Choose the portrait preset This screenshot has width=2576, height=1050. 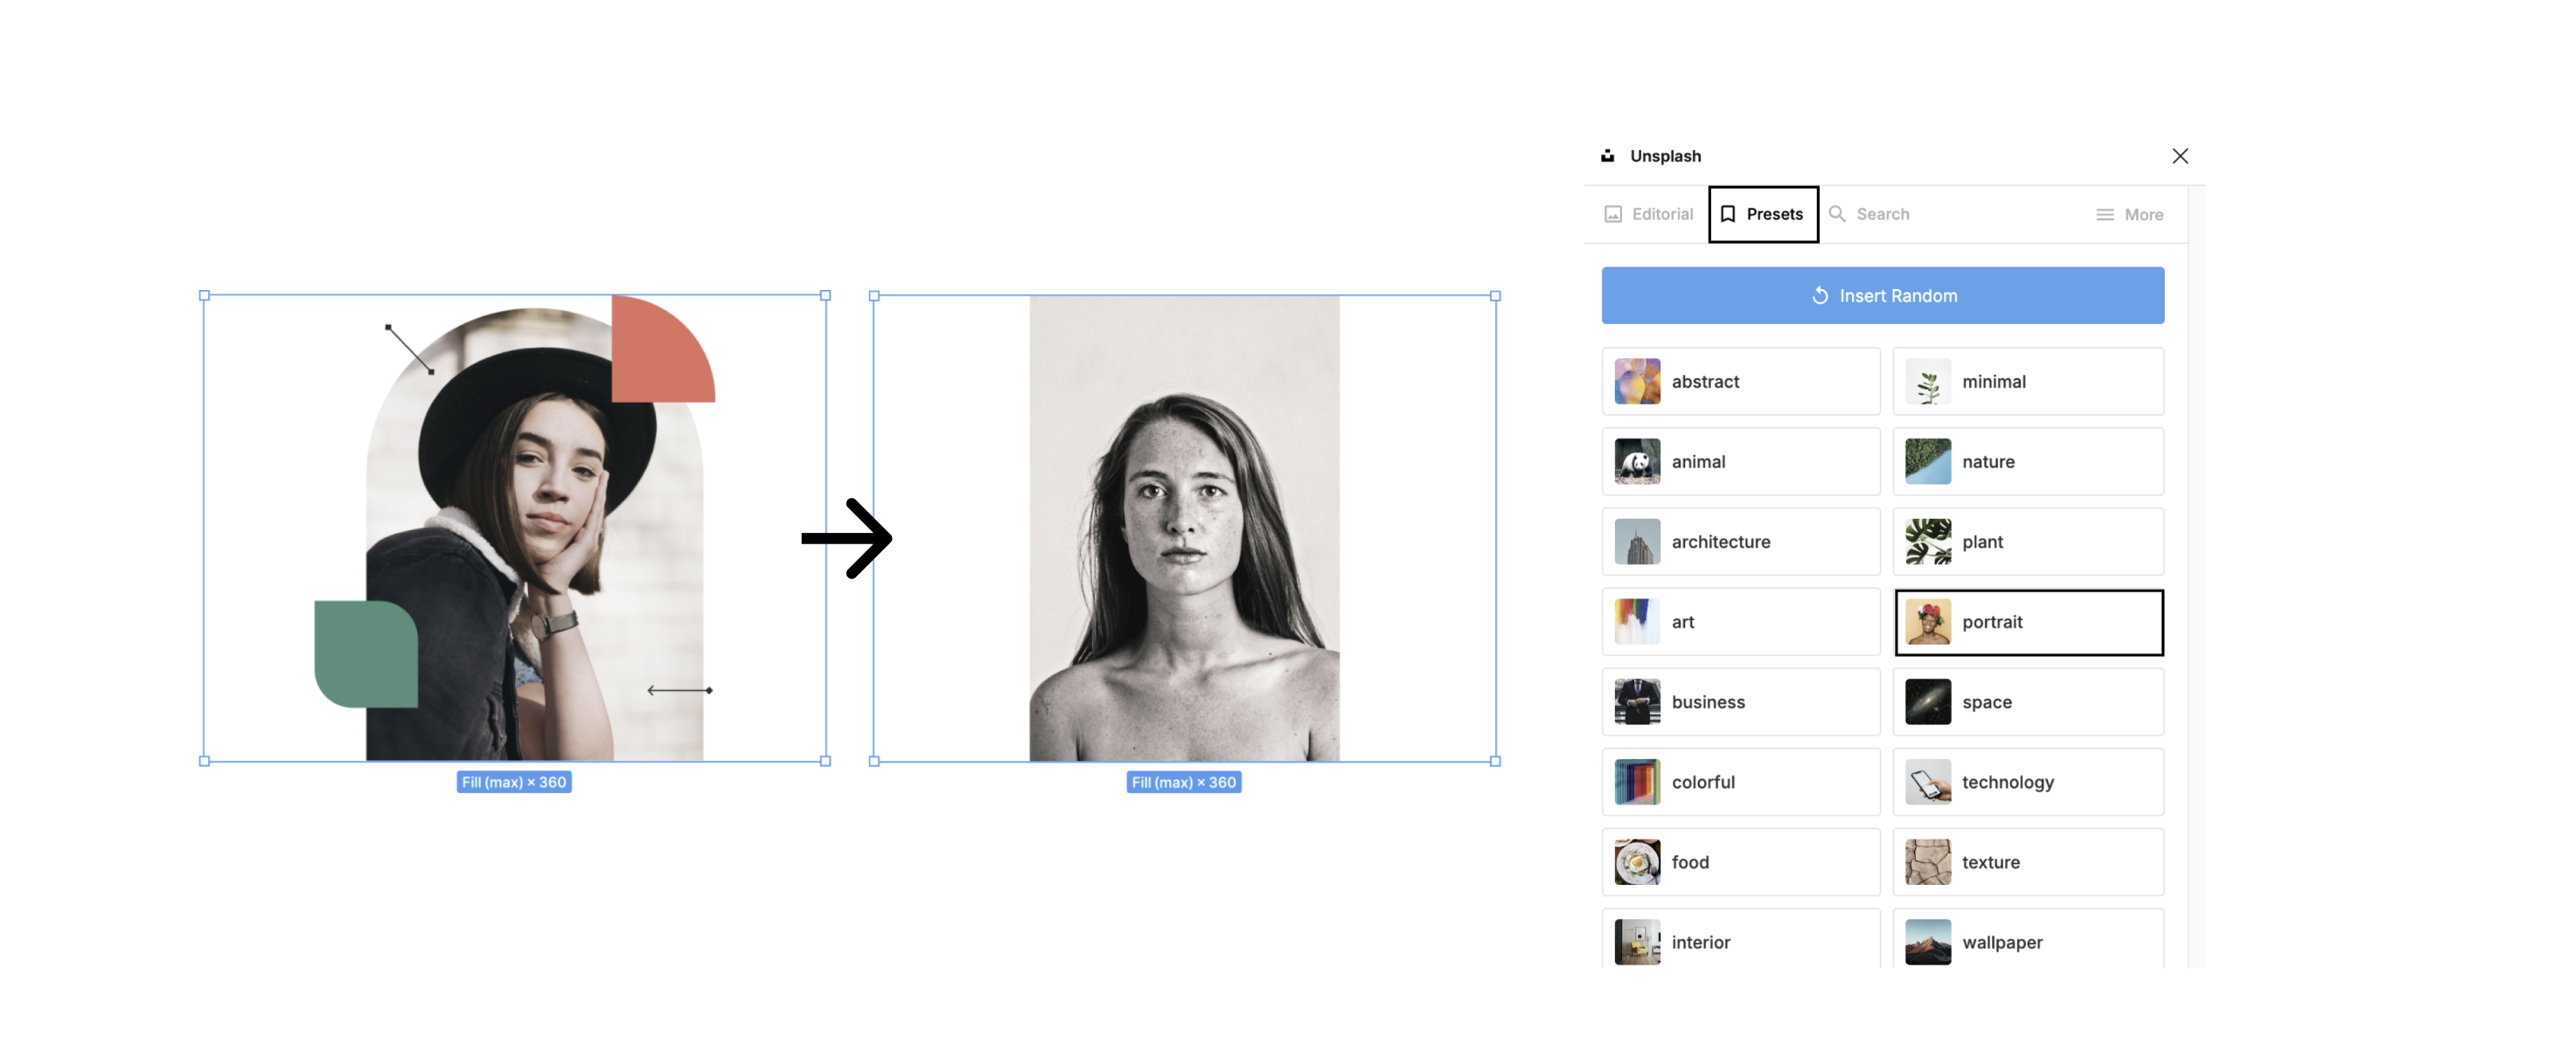click(2029, 623)
